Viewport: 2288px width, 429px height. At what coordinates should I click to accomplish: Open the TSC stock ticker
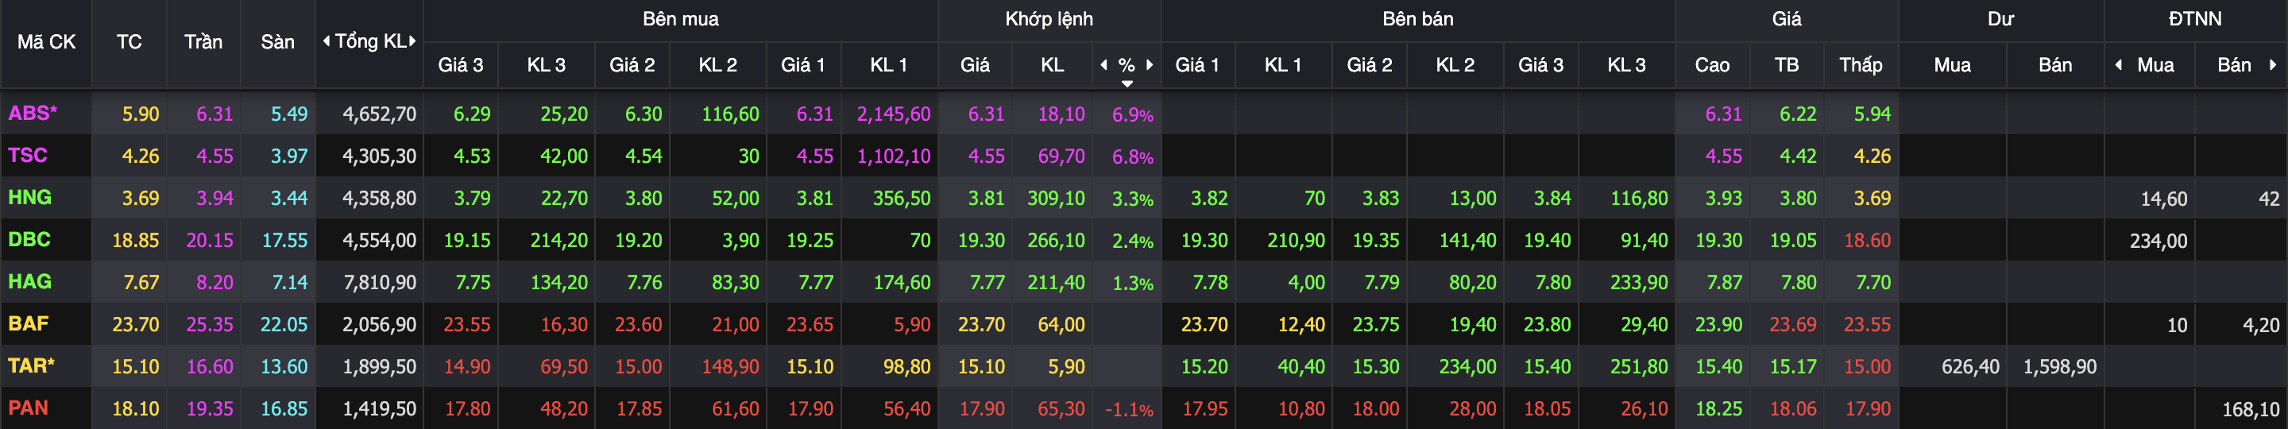[28, 156]
